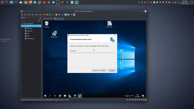Image resolution: width=194 pixels, height=109 pixels.
Task: Click the installer icon in guest taskbar
Action: click(x=80, y=96)
